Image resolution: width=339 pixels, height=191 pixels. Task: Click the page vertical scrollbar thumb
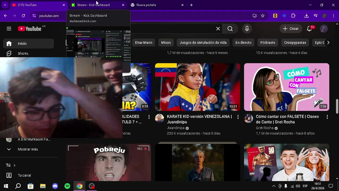(x=337, y=106)
